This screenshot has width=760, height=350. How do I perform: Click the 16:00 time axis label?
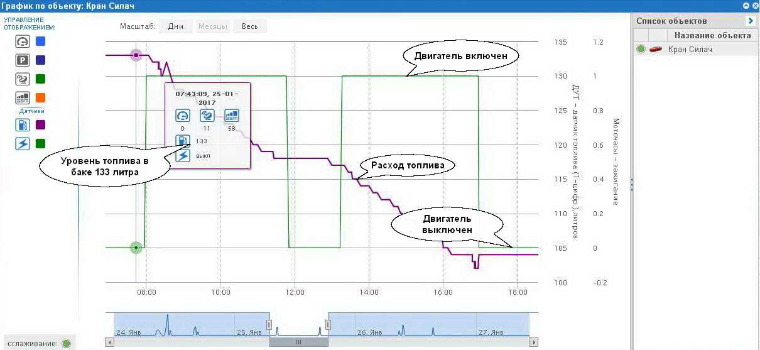[x=443, y=292]
